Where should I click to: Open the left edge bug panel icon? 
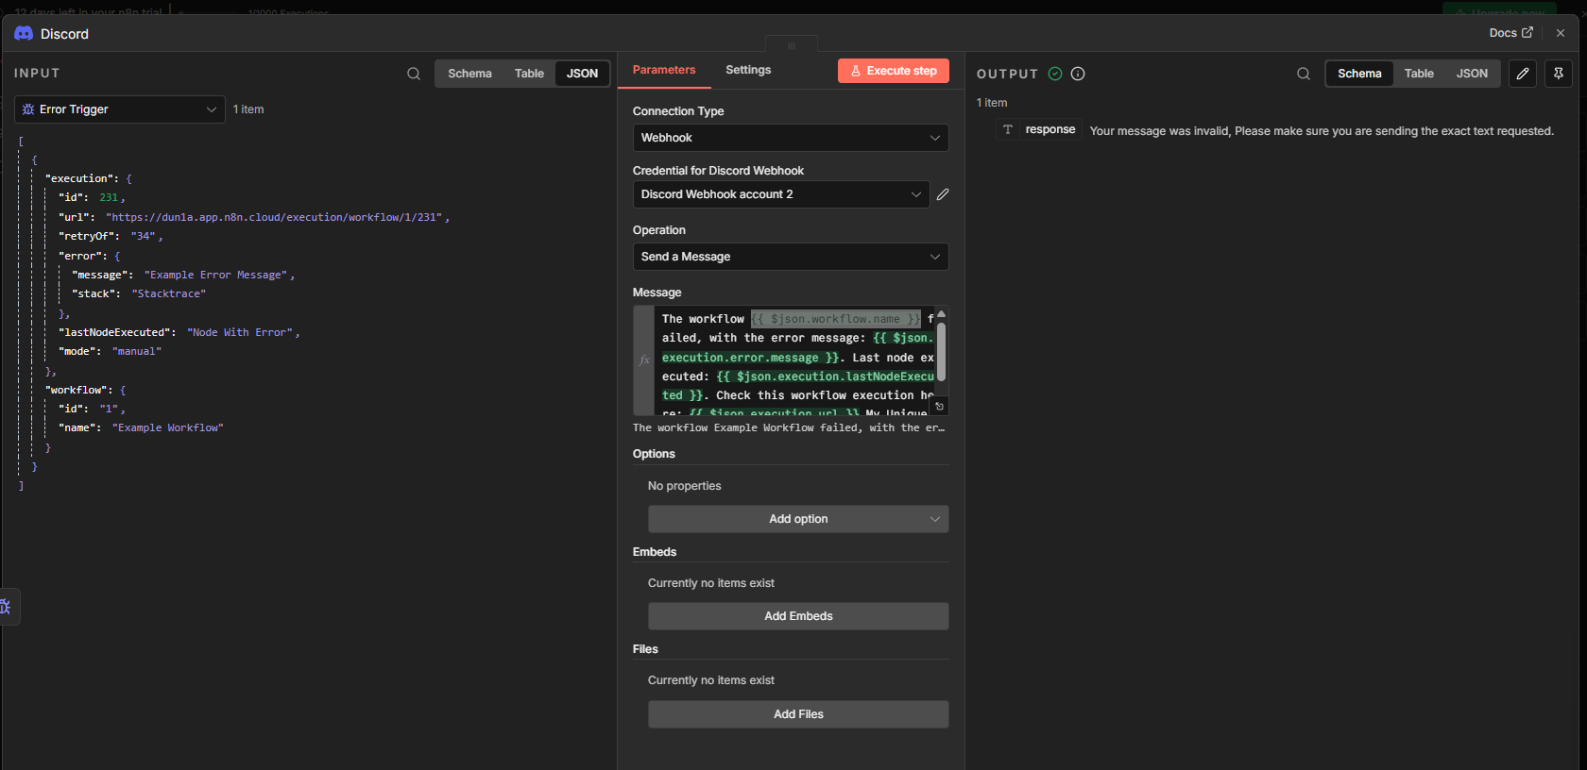(6, 606)
